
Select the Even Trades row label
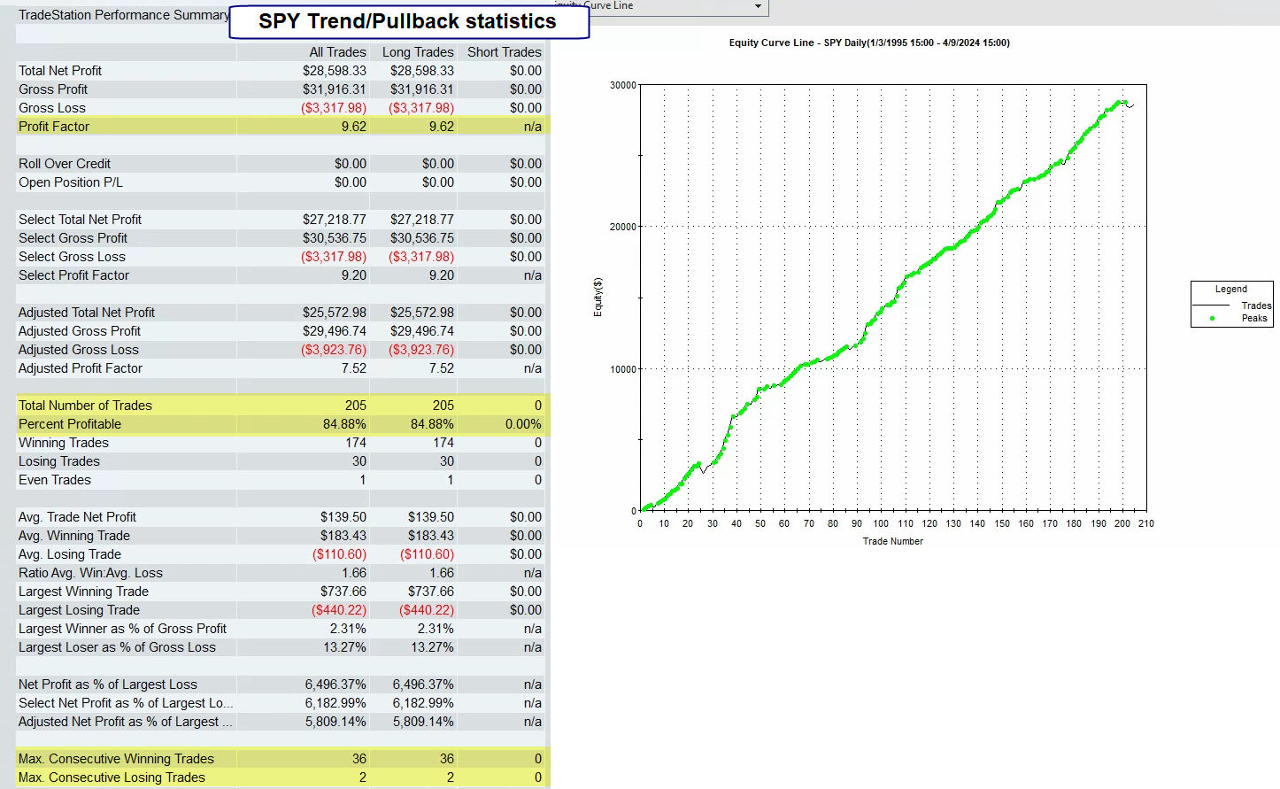55,480
